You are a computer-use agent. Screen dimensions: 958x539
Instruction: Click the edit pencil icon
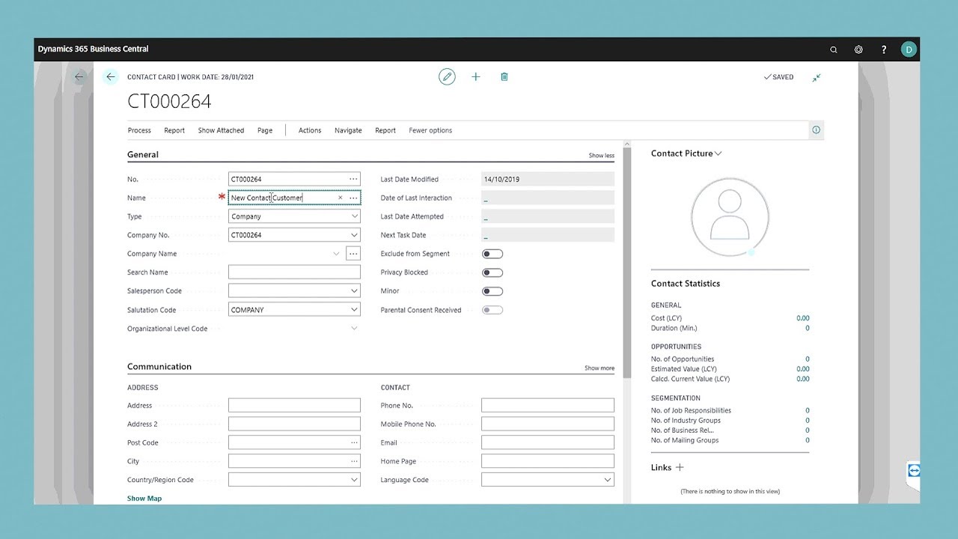click(x=447, y=76)
